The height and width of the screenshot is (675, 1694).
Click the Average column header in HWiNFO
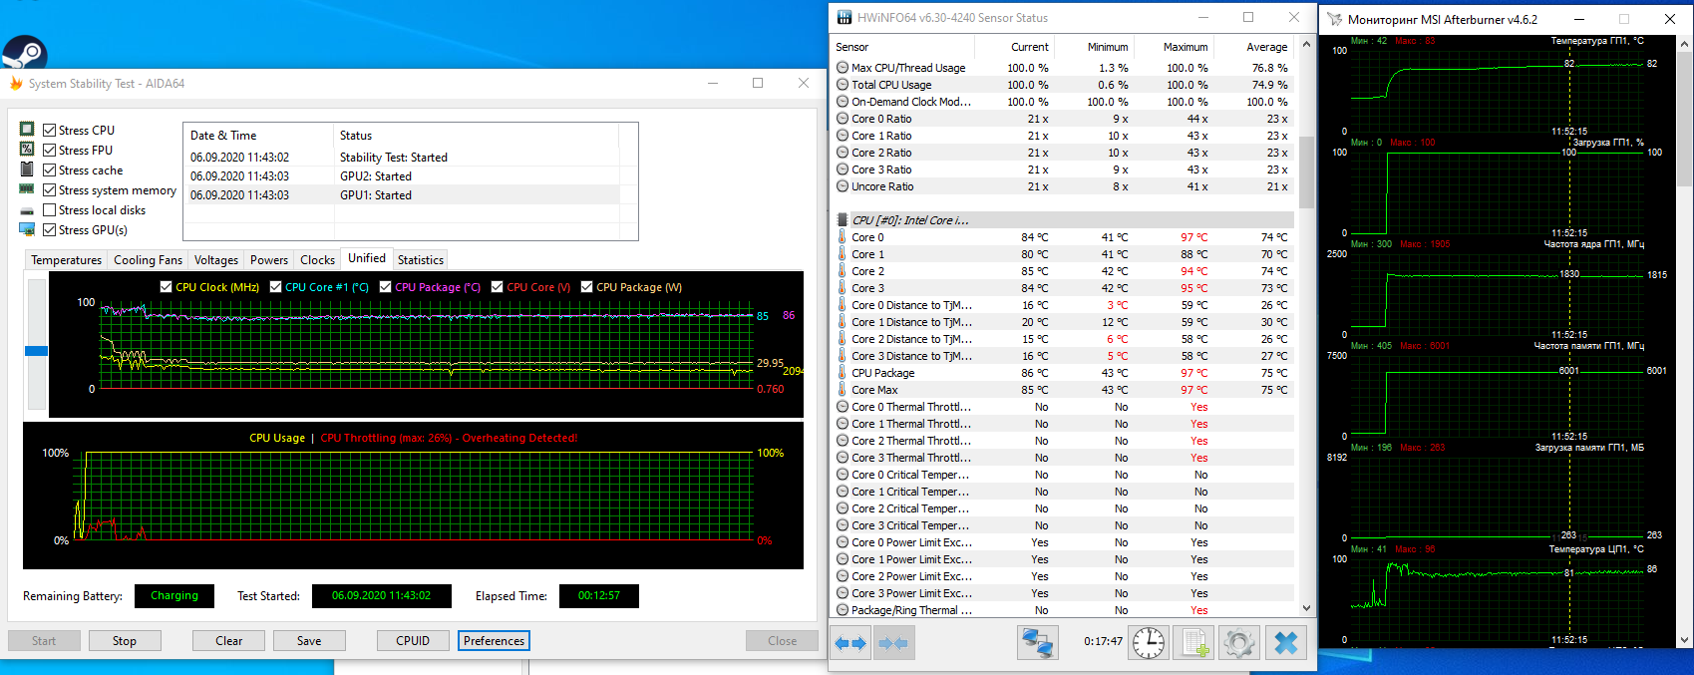coord(1253,47)
